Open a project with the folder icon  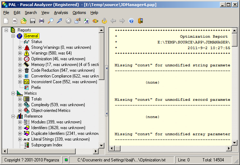click(24, 21)
